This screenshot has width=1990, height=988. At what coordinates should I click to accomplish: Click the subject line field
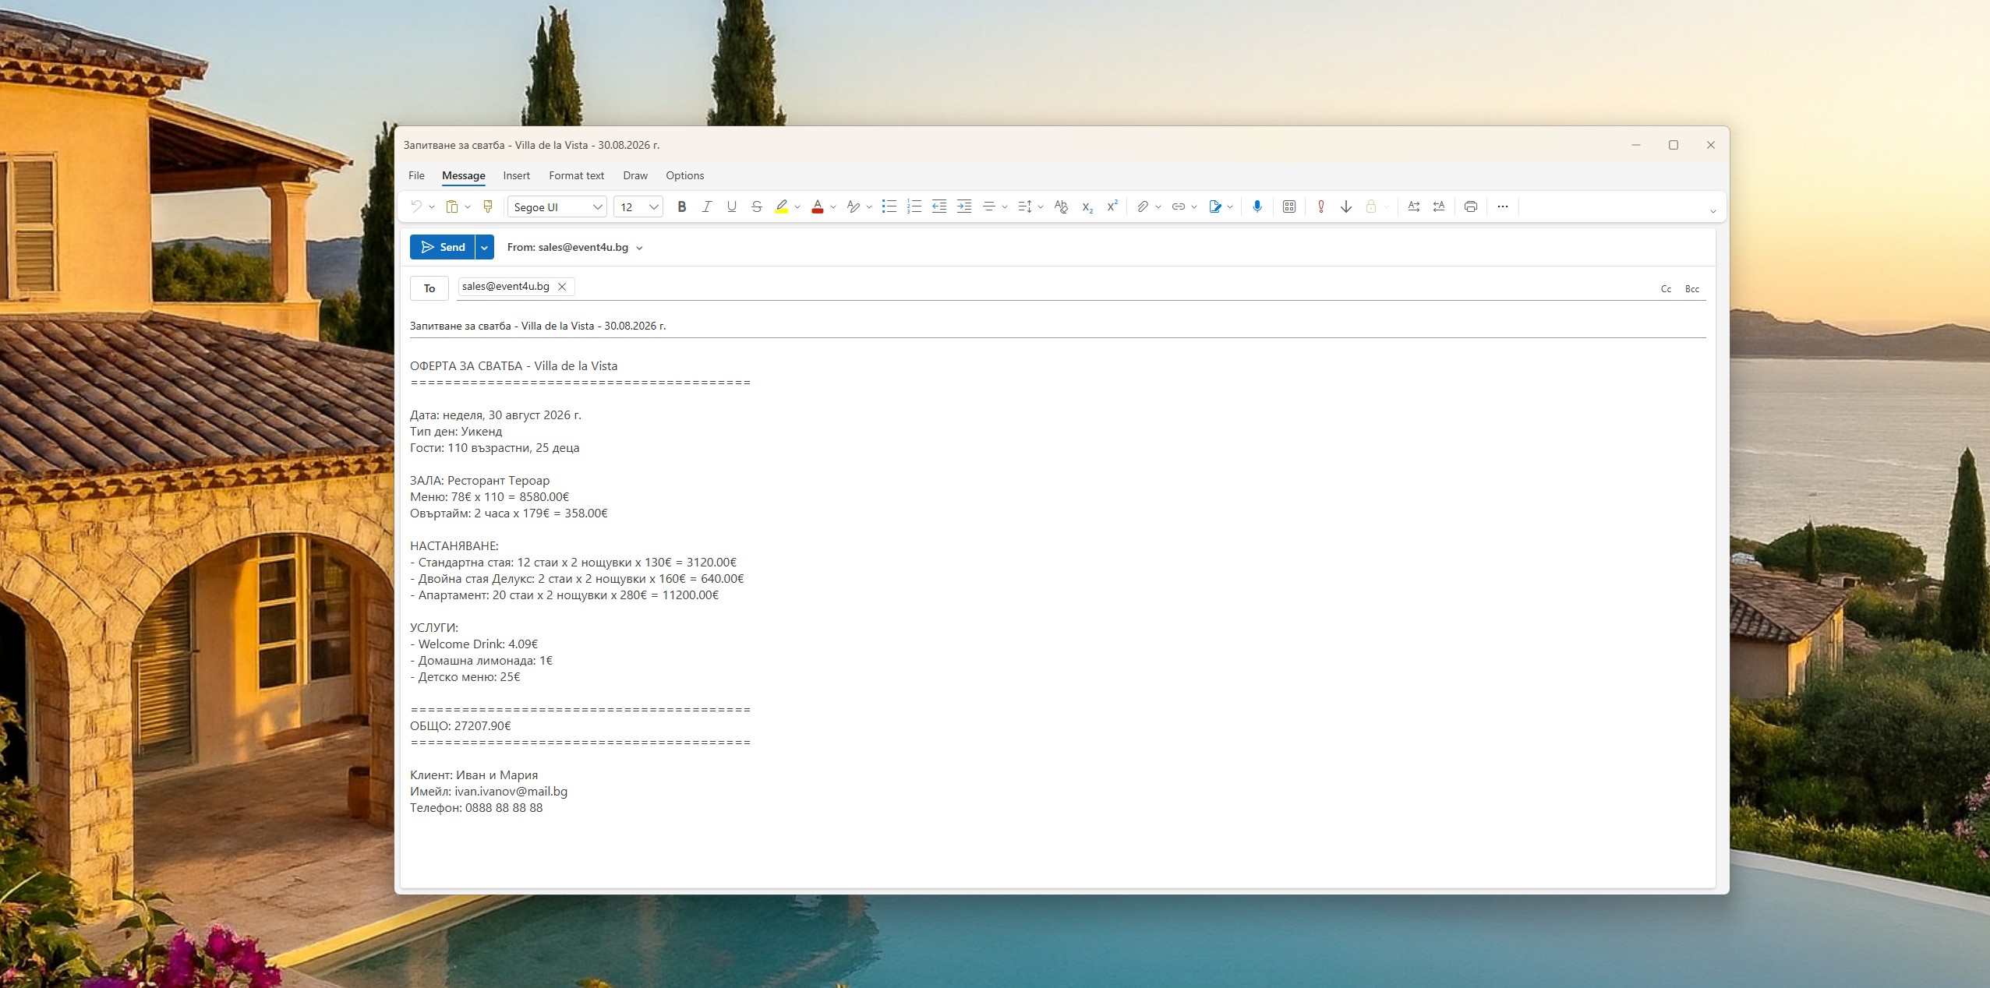tap(1058, 326)
